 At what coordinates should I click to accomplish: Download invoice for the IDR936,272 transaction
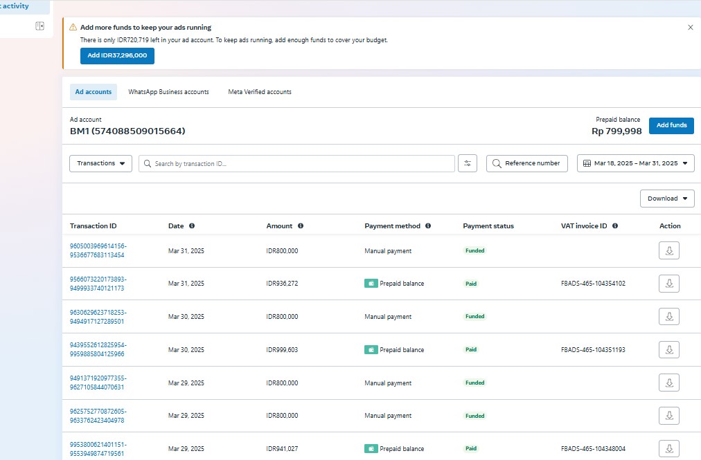(x=668, y=284)
